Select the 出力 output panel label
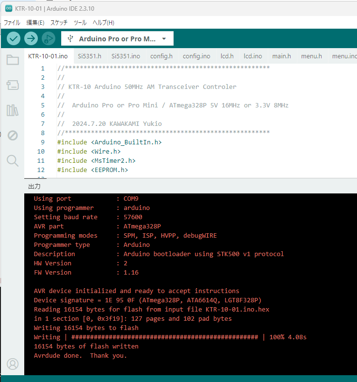 click(x=34, y=186)
